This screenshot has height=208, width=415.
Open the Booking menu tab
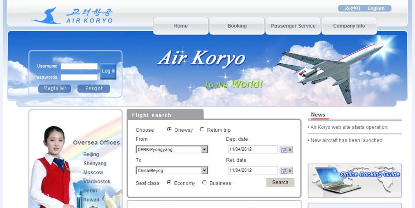(x=237, y=26)
